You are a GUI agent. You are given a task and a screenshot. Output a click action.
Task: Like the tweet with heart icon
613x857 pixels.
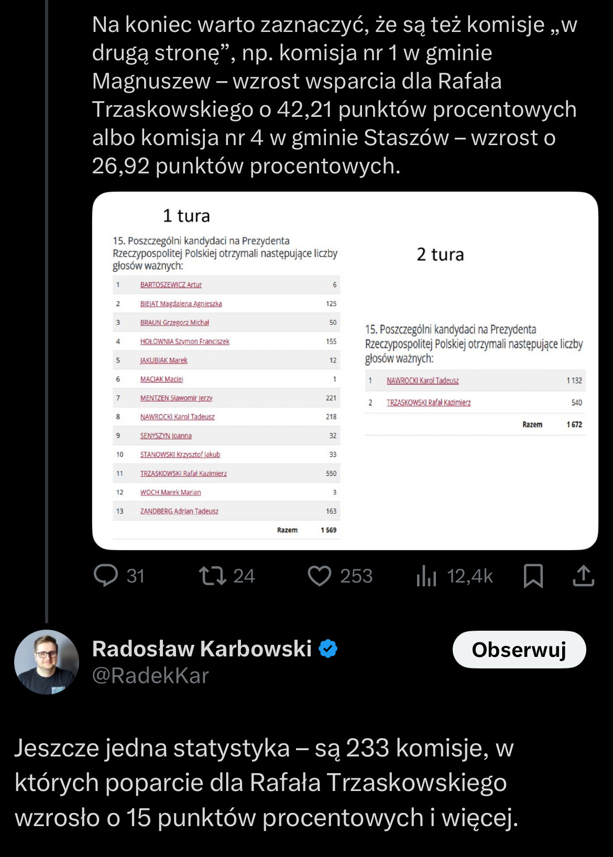[320, 576]
